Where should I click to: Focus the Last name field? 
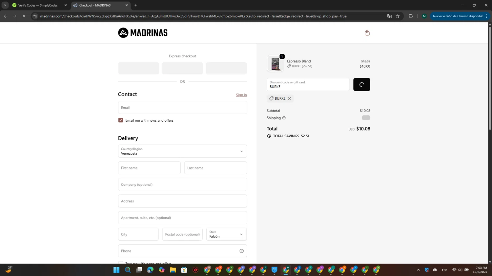coord(215,168)
